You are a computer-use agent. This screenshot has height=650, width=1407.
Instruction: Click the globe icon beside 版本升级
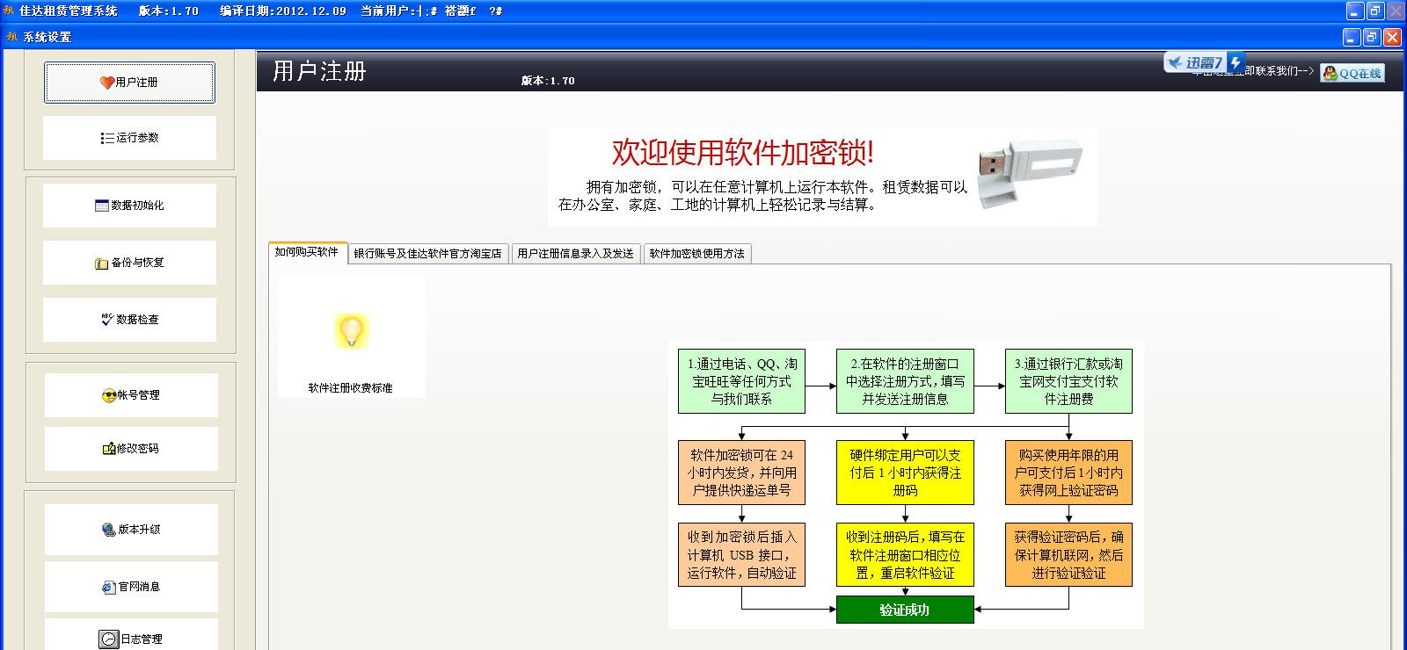tap(109, 530)
